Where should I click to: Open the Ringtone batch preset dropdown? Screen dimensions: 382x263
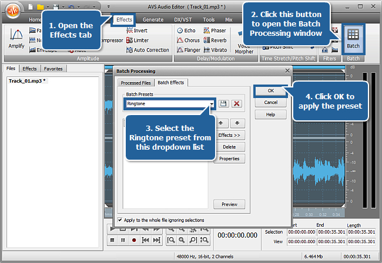tap(212, 104)
